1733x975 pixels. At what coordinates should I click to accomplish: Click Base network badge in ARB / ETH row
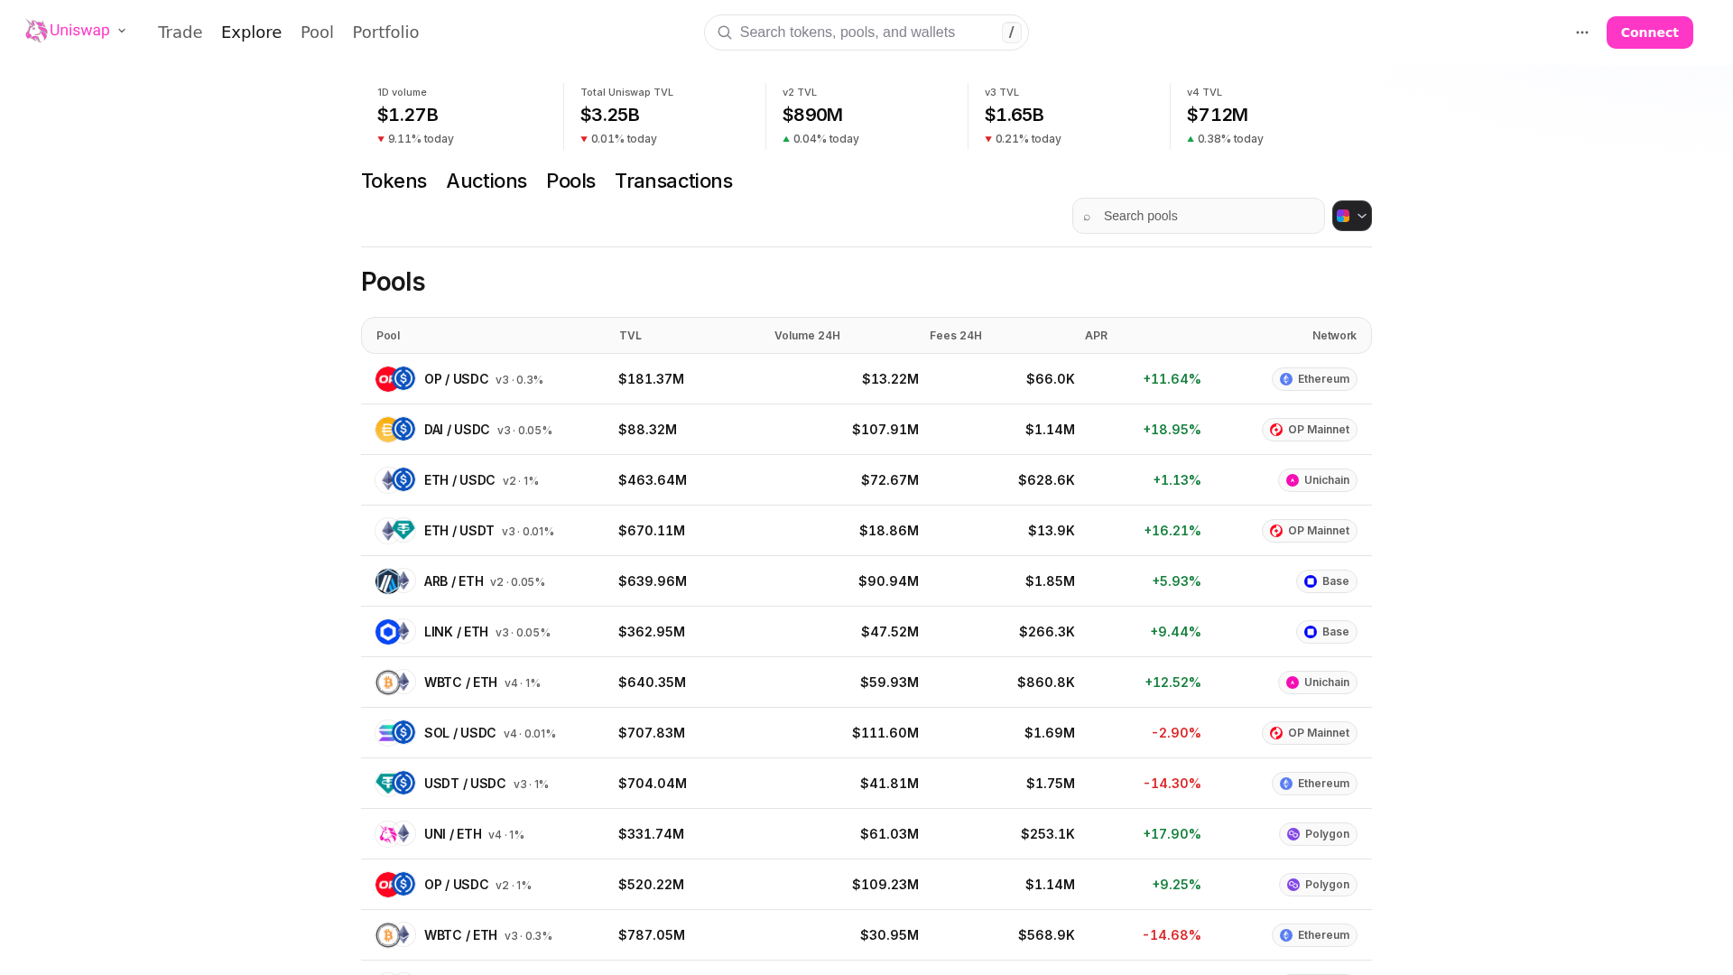click(x=1327, y=581)
